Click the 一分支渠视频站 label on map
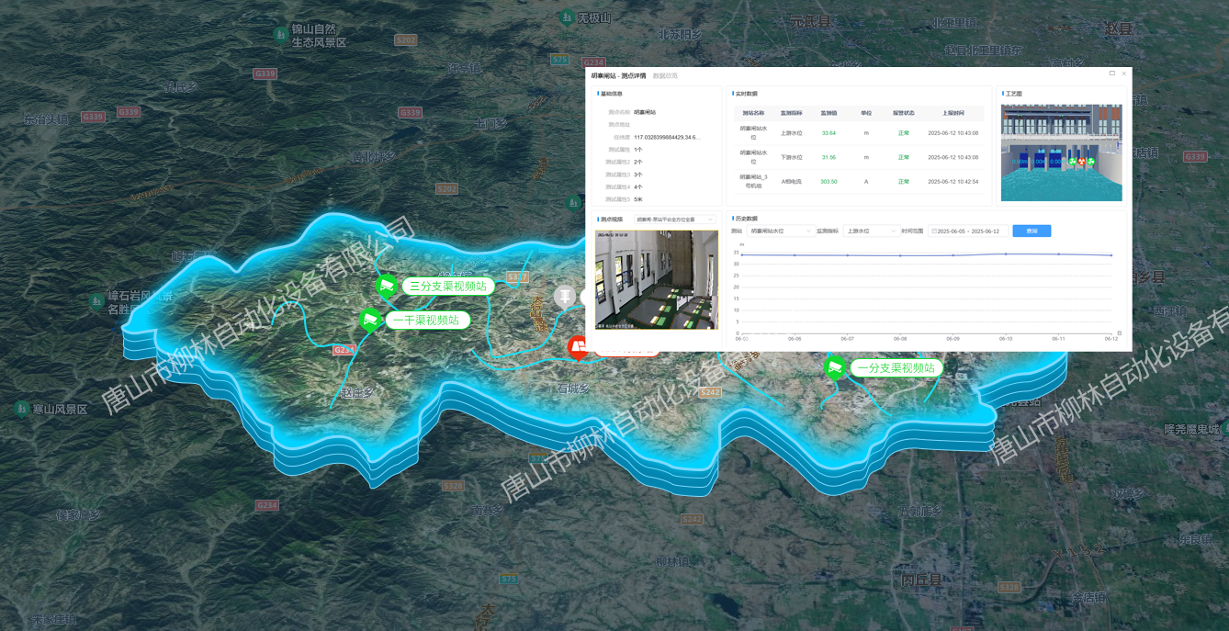 (x=896, y=368)
